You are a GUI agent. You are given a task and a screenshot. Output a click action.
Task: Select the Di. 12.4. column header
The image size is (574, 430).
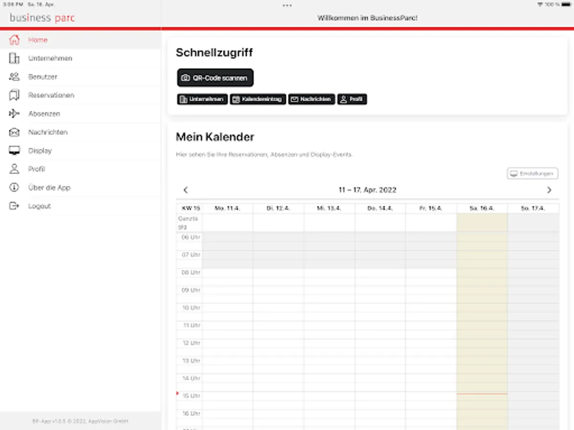[278, 209]
